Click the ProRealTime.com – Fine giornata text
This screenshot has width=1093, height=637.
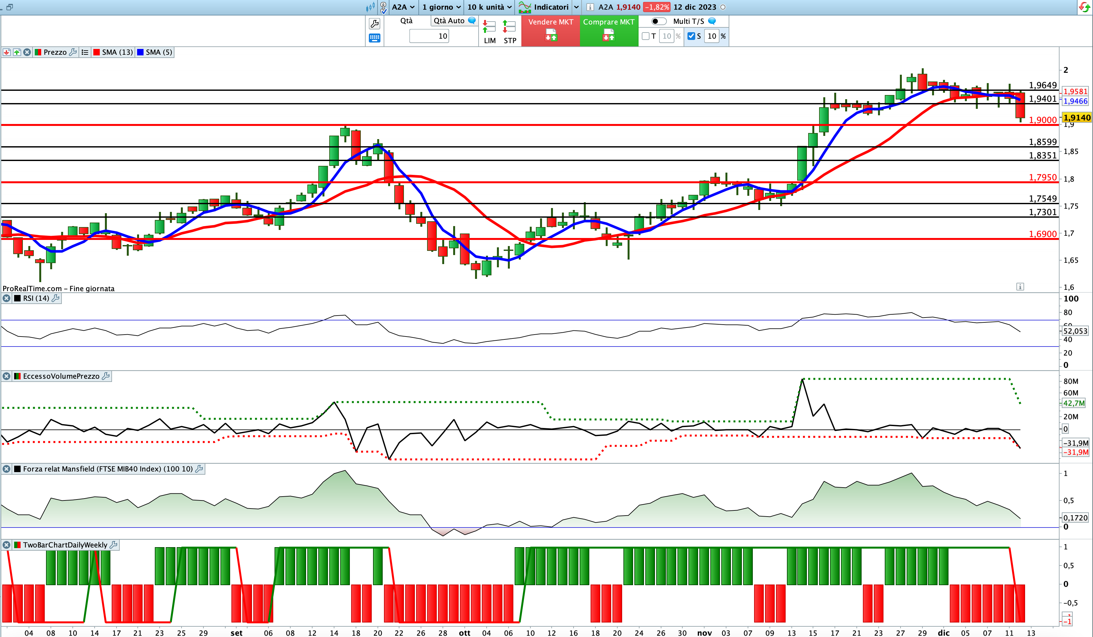point(59,289)
